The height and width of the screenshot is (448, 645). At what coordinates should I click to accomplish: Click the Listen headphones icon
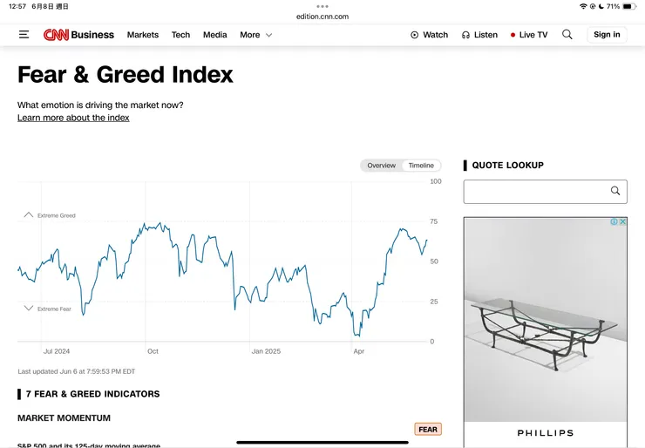[x=466, y=35]
